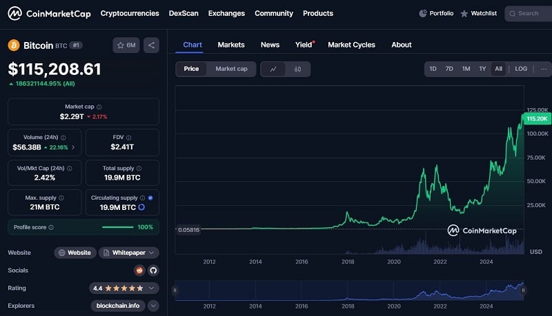Click the FDV info icon
552x316 pixels.
pyautogui.click(x=128, y=138)
